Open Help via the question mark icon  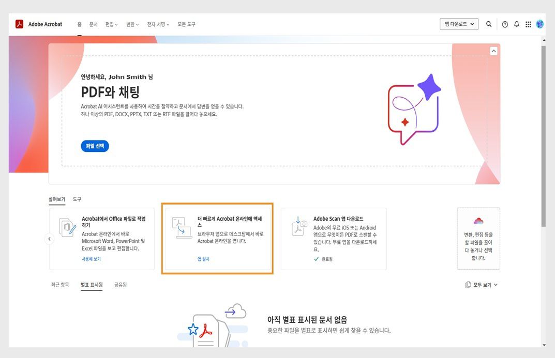(x=504, y=24)
